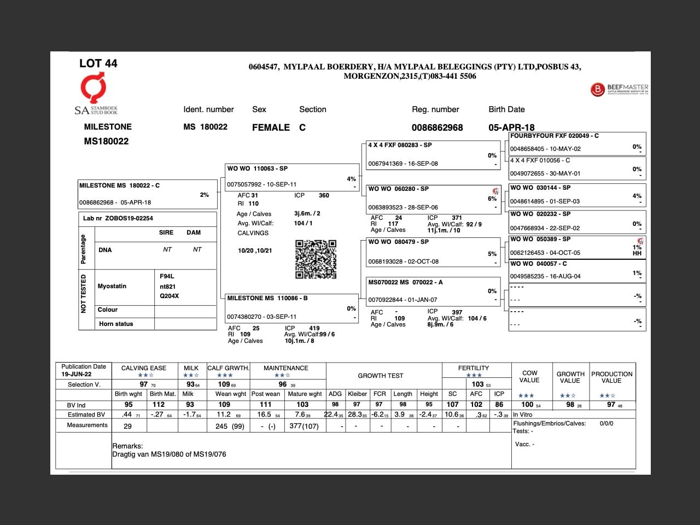This screenshot has width=700, height=525.
Task: Click the LOT 44 heading
Action: (98, 63)
